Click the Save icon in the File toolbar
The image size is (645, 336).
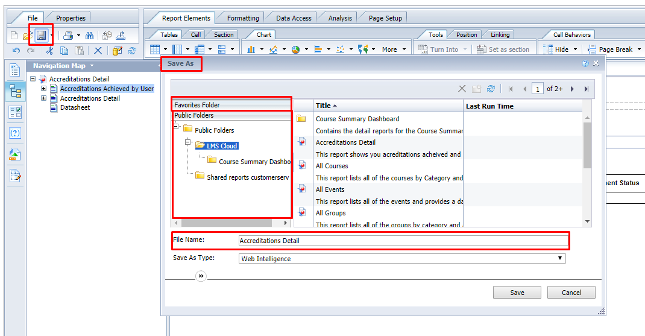click(x=41, y=36)
